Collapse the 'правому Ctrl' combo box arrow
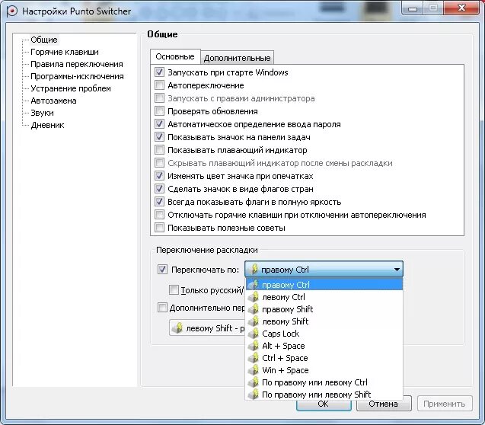Image resolution: width=485 pixels, height=425 pixels. click(397, 270)
